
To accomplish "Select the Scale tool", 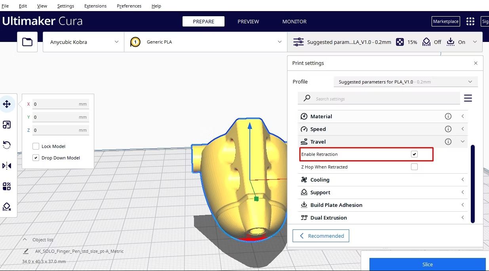I will [x=7, y=125].
